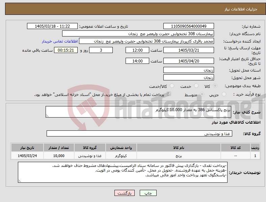Click the شرح کلی نیاز text area
Screen dimensions: 266x202
click(x=138, y=112)
